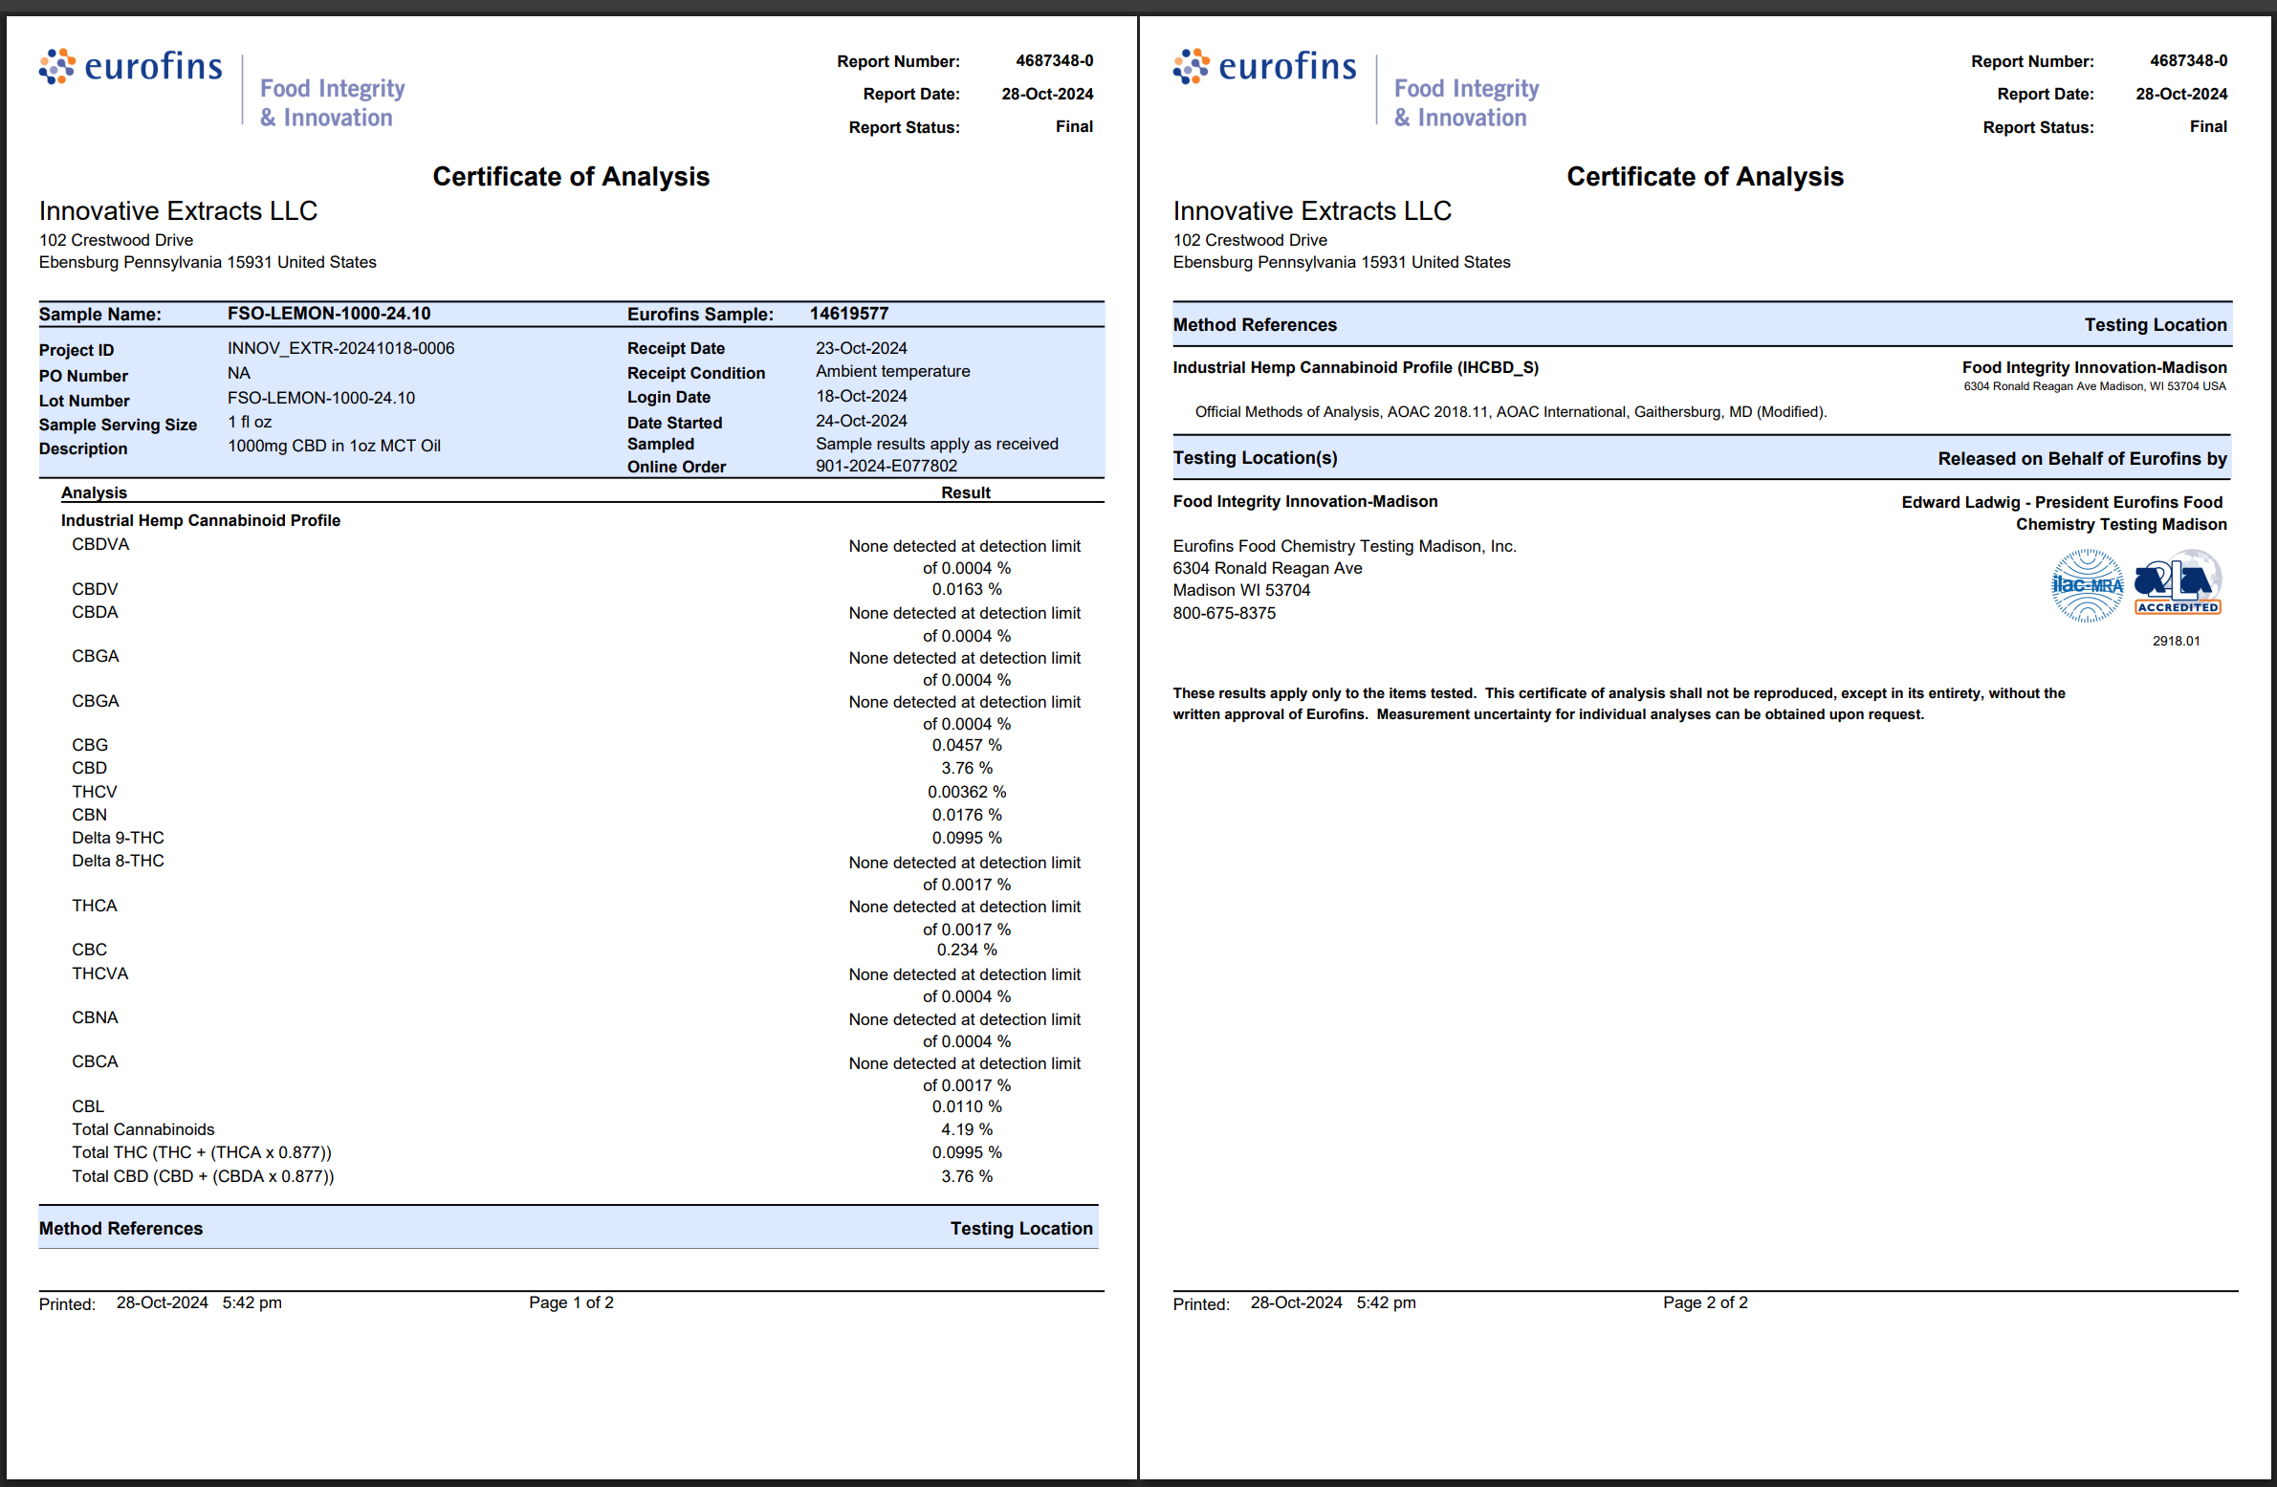Click the Project ID value INNOV_EXTR-20241018-0006
Screen dimensions: 2277x1487
(340, 348)
